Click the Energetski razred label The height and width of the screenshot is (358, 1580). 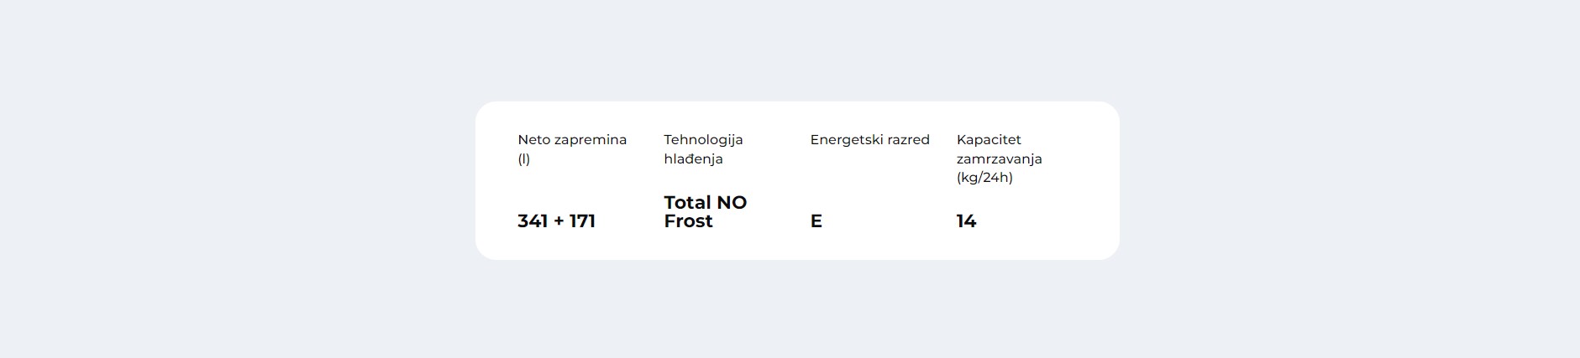(x=869, y=140)
